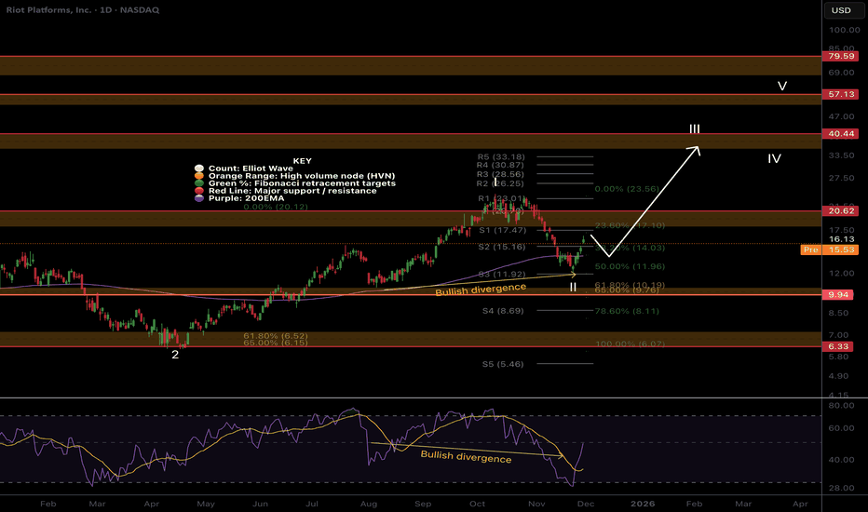Screen dimensions: 868x512
Task: Open the USD currency selector
Action: (840, 12)
